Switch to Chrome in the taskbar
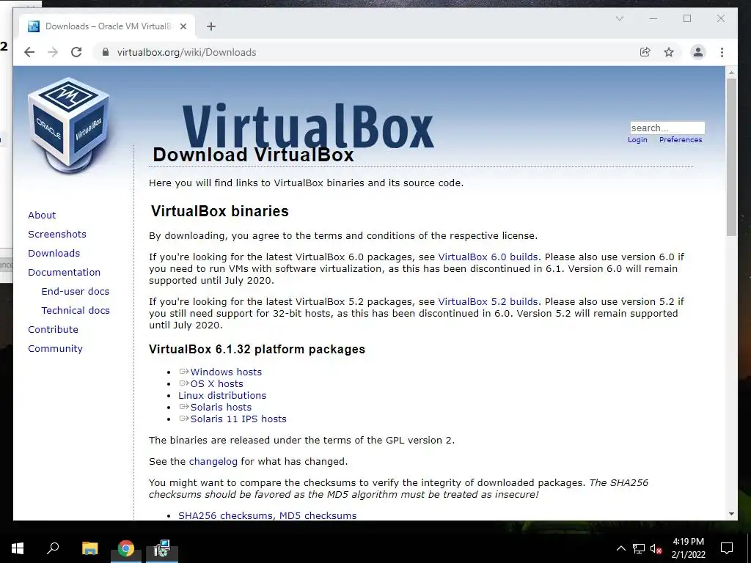The height and width of the screenshot is (563, 751). pyautogui.click(x=126, y=548)
